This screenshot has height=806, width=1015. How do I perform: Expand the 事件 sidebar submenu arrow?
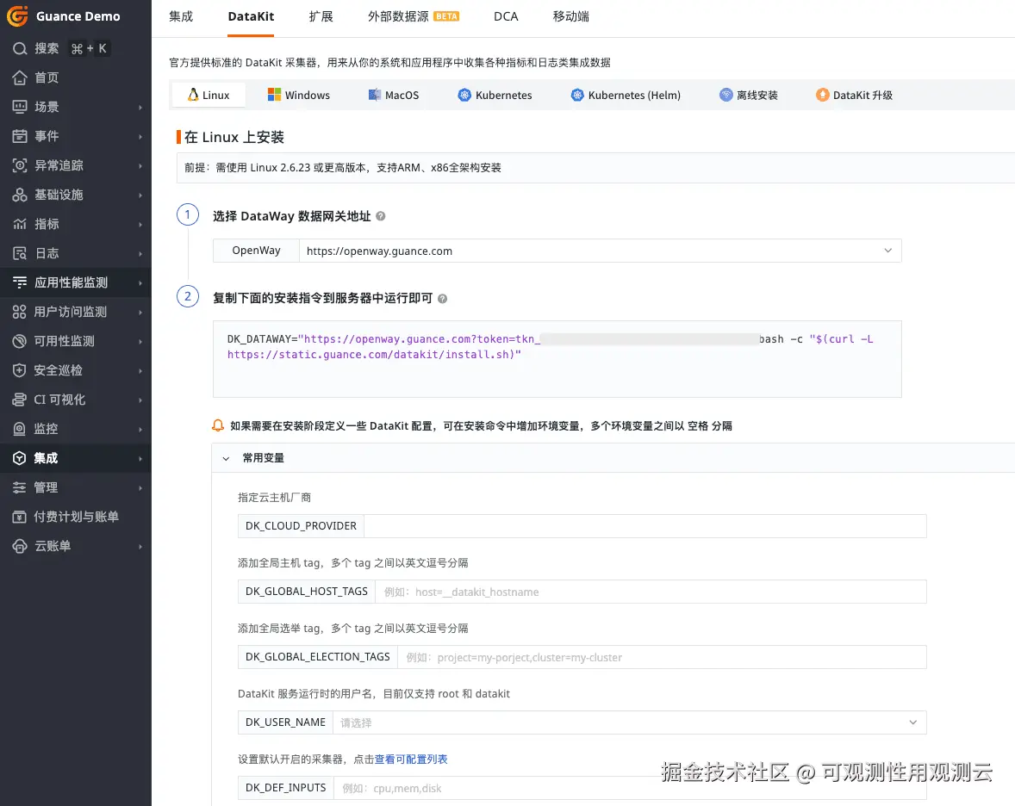140,137
